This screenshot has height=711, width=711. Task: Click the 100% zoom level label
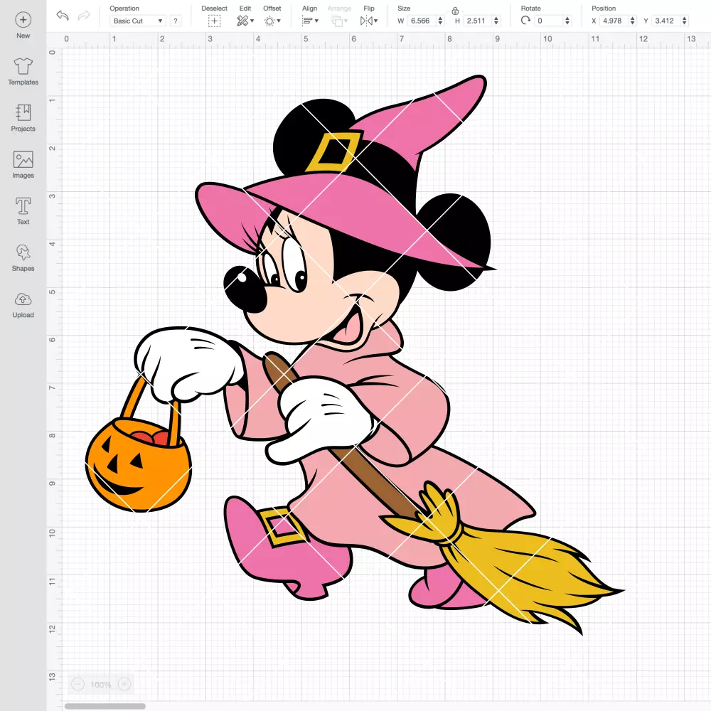(101, 685)
